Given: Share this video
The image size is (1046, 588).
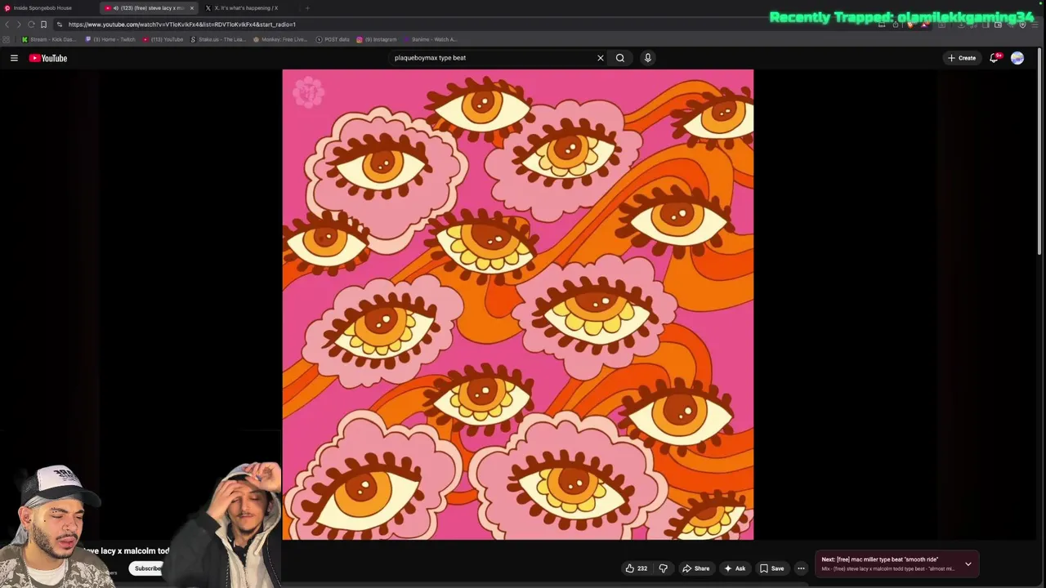Looking at the screenshot, I should pos(696,568).
